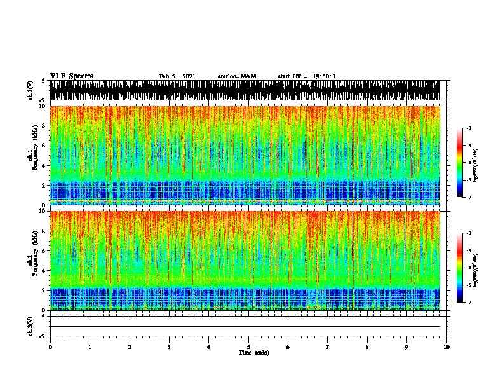The image size is (503, 389).
Task: Click the ch.1 color scale bar
Action: click(459, 163)
